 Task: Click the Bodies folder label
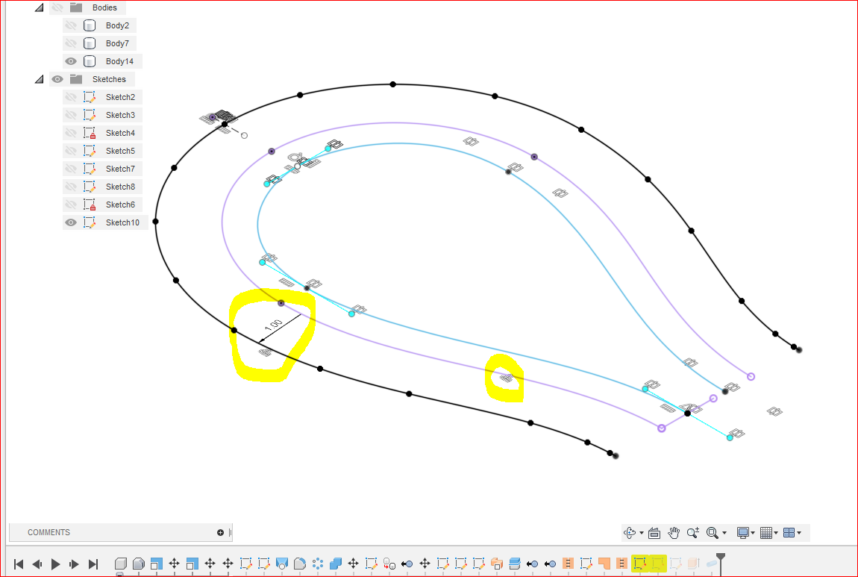click(104, 7)
